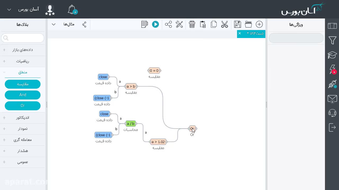Click the scissors cut icon
Image resolution: width=339 pixels, height=190 pixels.
pyautogui.click(x=225, y=24)
